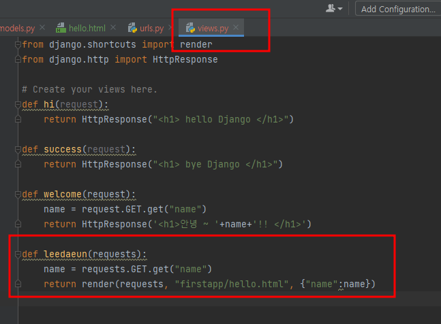This screenshot has height=324, width=441.
Task: Close the views.py tab
Action: (x=236, y=27)
